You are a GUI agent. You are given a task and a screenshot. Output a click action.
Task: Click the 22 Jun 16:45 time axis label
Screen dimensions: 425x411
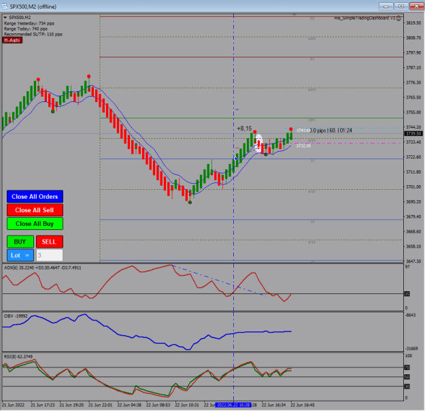pos(303,405)
